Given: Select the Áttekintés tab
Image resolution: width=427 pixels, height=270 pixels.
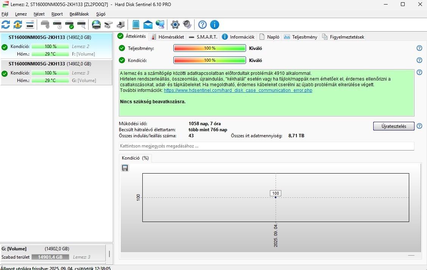Looking at the screenshot, I should 132,36.
